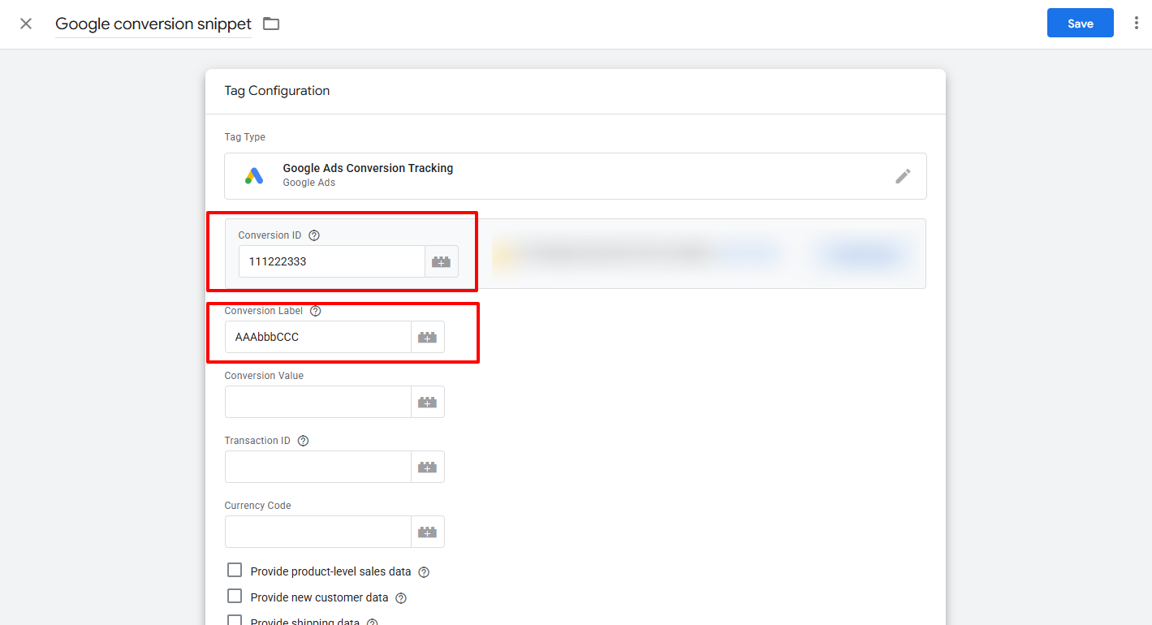Edit the tag name Google conversion snippet

(153, 24)
